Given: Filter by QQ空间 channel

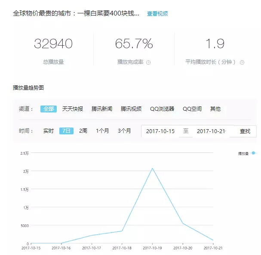Looking at the screenshot, I should (x=192, y=109).
